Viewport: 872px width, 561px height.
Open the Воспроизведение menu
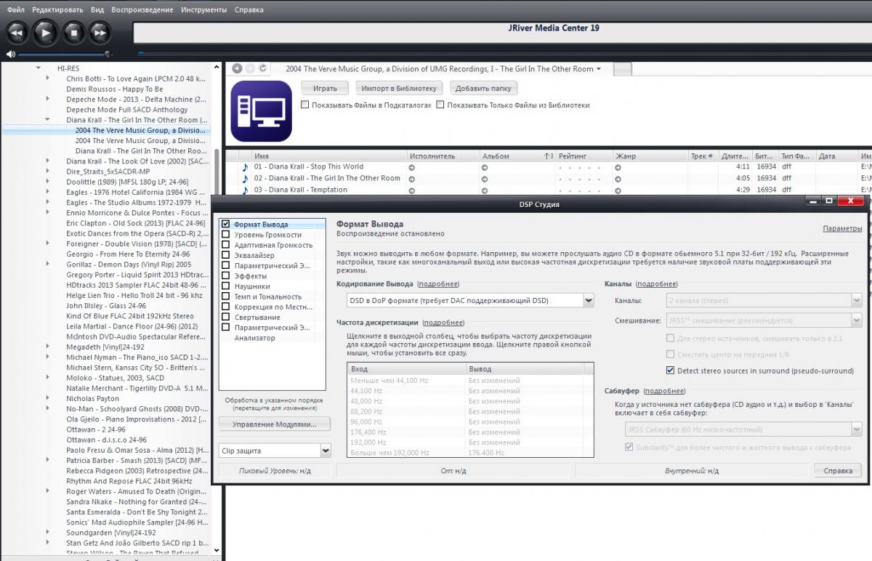pyautogui.click(x=141, y=9)
